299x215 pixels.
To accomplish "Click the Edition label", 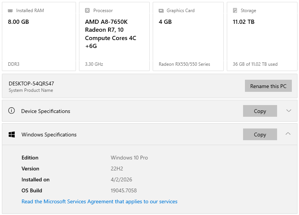I will click(x=30, y=158).
